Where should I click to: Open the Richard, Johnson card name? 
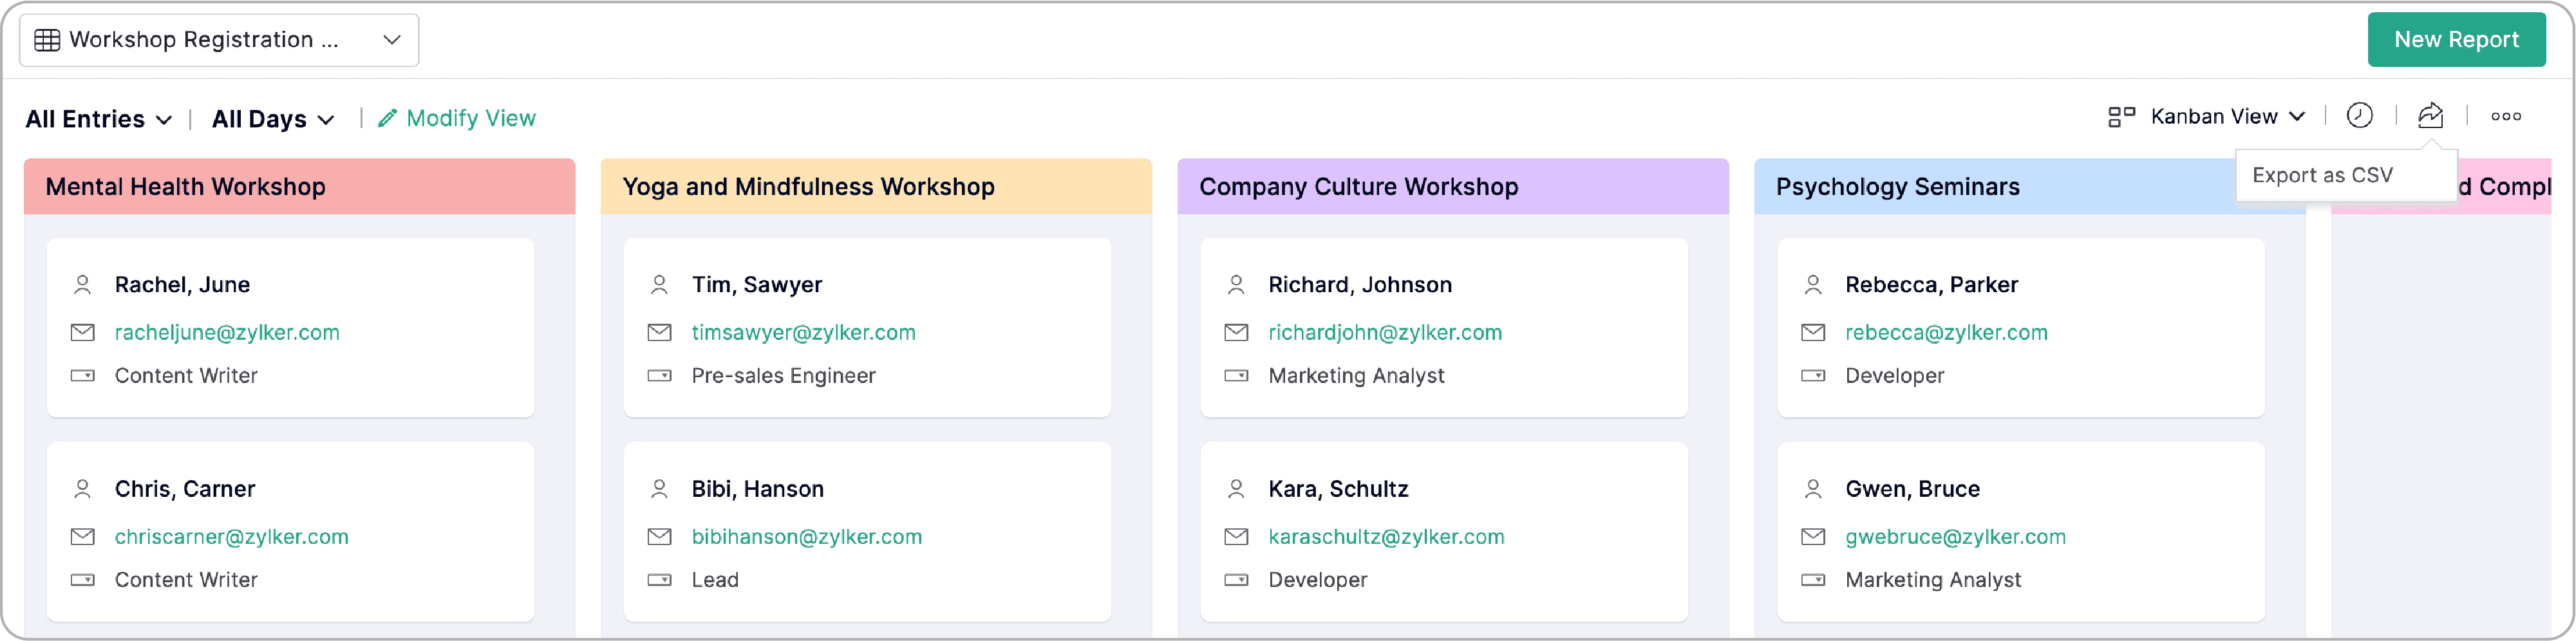point(1360,285)
